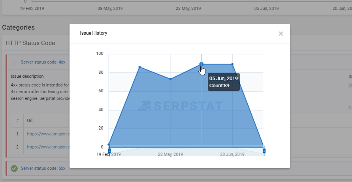Grab the left range slider handle
This screenshot has width=352, height=182.
(109, 151)
